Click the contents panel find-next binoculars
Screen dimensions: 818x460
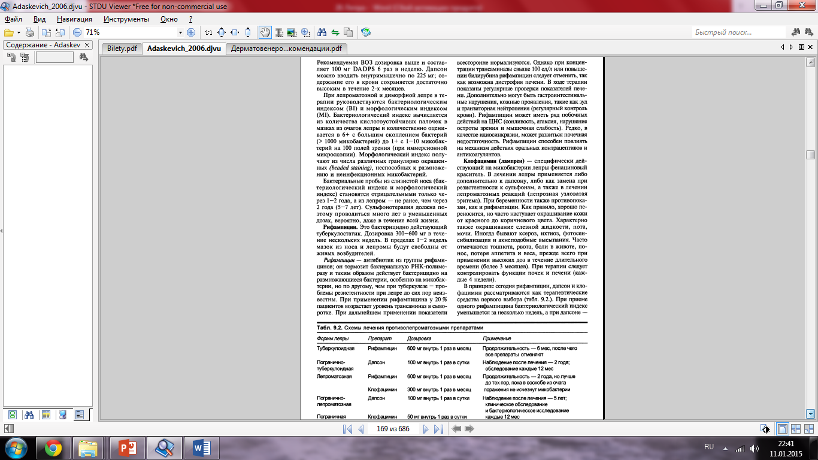click(x=83, y=57)
